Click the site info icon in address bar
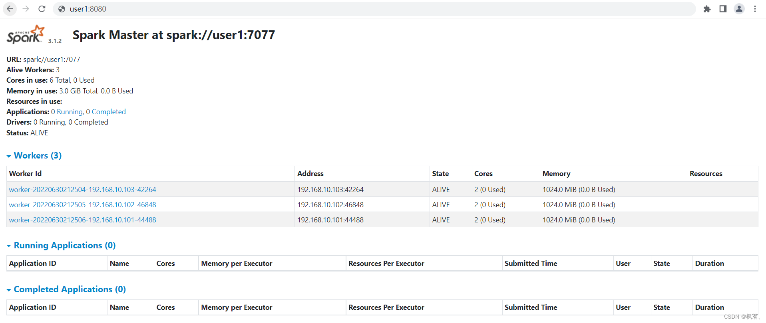The height and width of the screenshot is (323, 766). pyautogui.click(x=62, y=9)
